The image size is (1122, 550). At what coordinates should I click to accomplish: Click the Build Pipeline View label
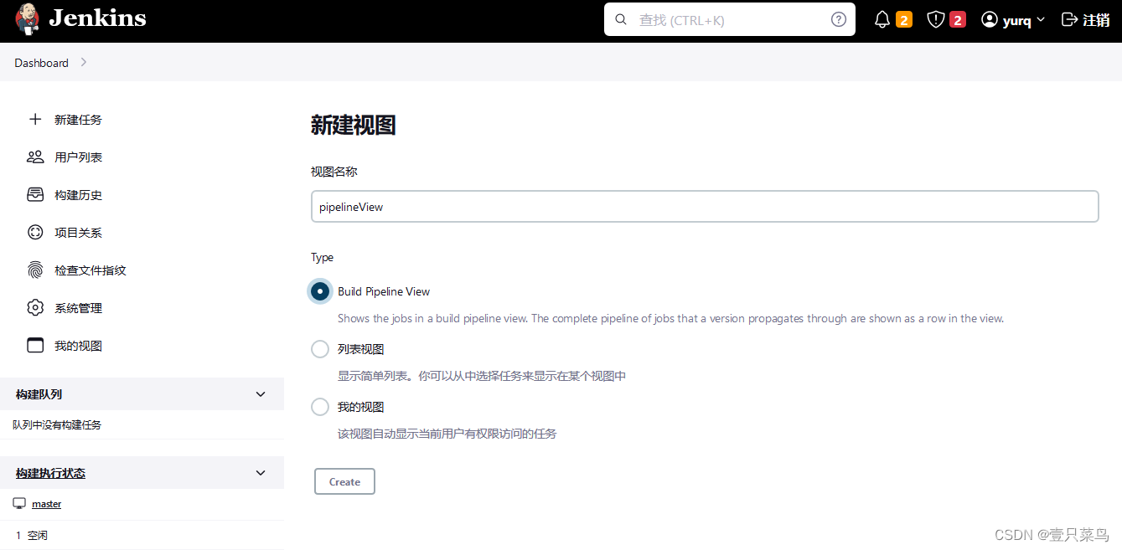(x=384, y=291)
